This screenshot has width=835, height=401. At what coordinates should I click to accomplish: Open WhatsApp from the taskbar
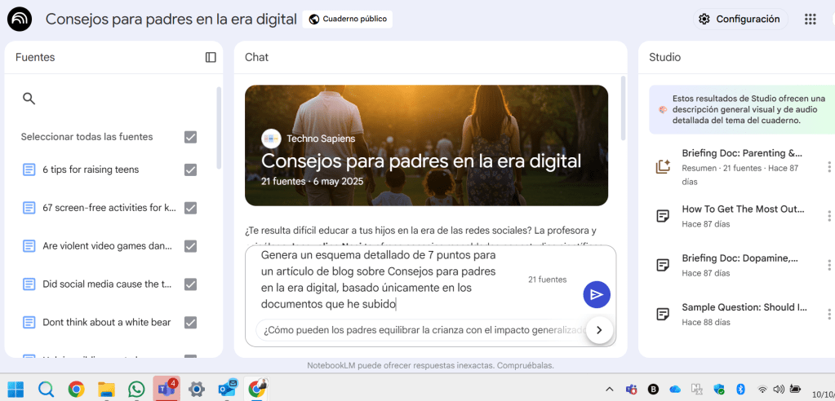[136, 389]
